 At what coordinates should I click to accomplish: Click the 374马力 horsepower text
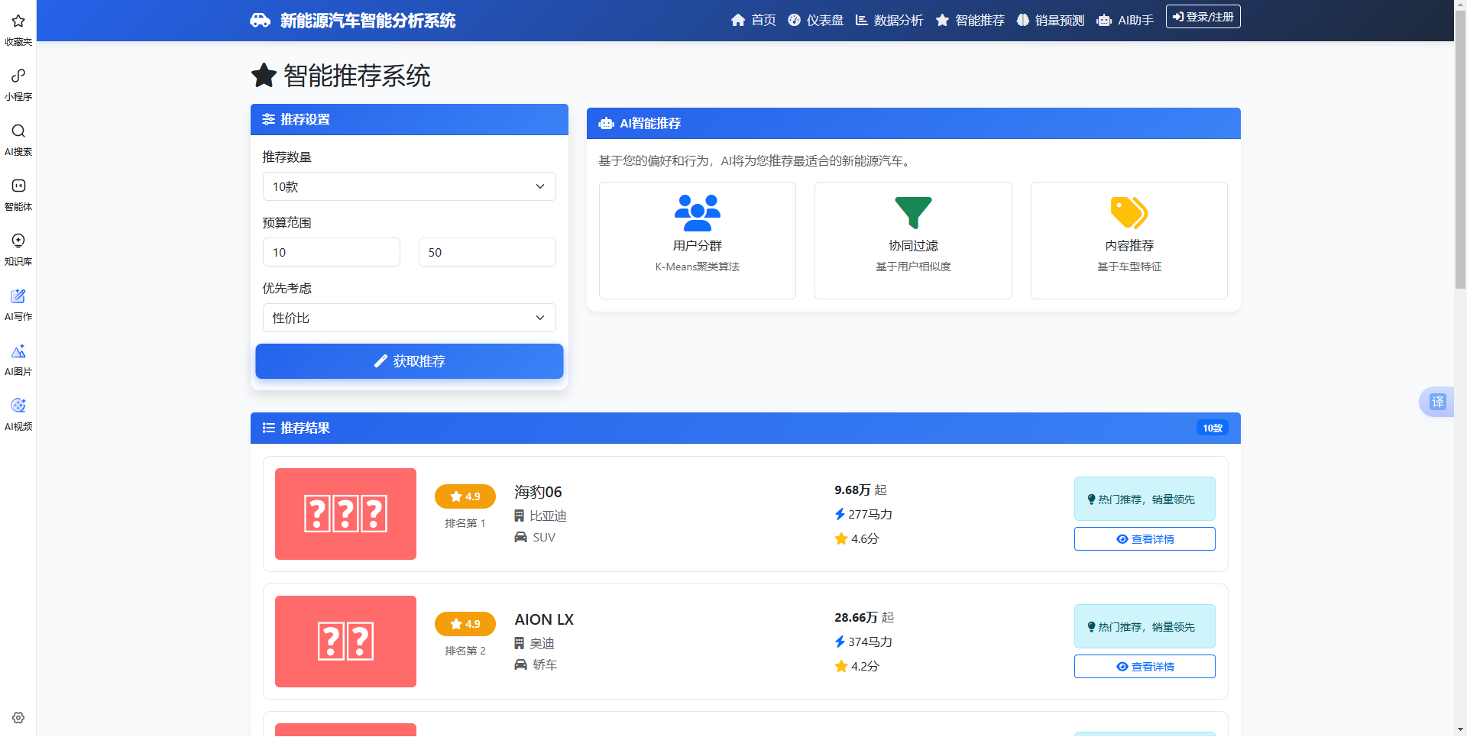coord(870,642)
